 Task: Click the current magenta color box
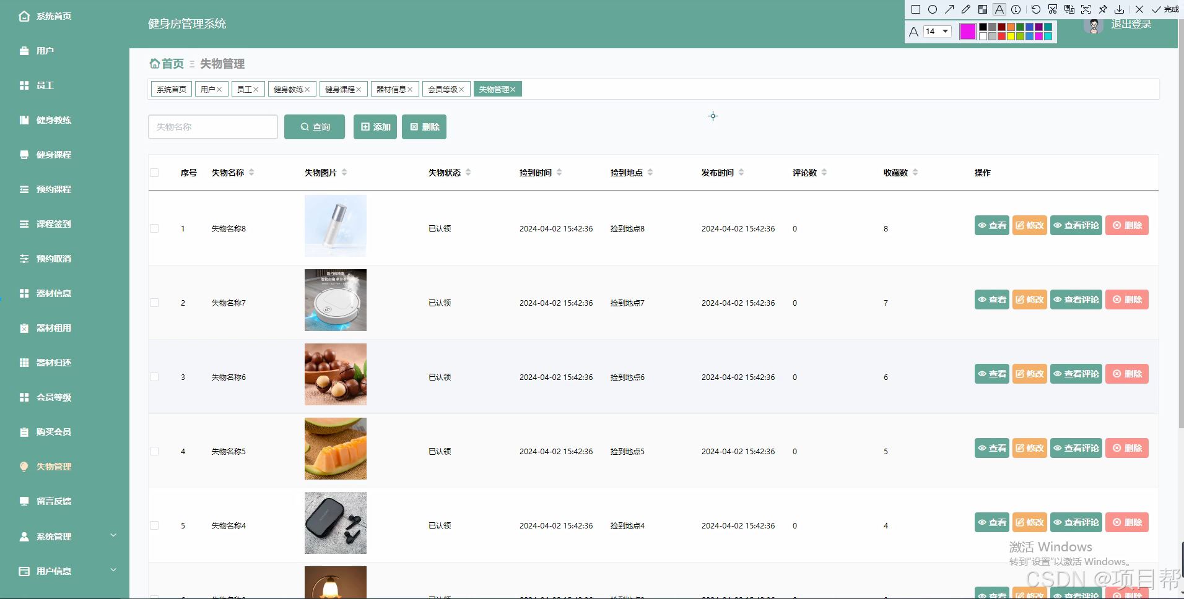968,32
